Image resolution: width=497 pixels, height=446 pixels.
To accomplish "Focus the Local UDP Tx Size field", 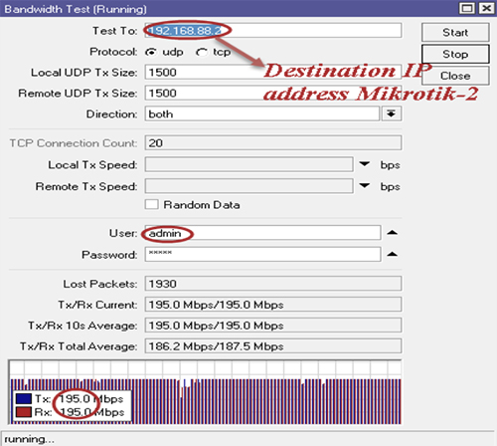I will 273,72.
